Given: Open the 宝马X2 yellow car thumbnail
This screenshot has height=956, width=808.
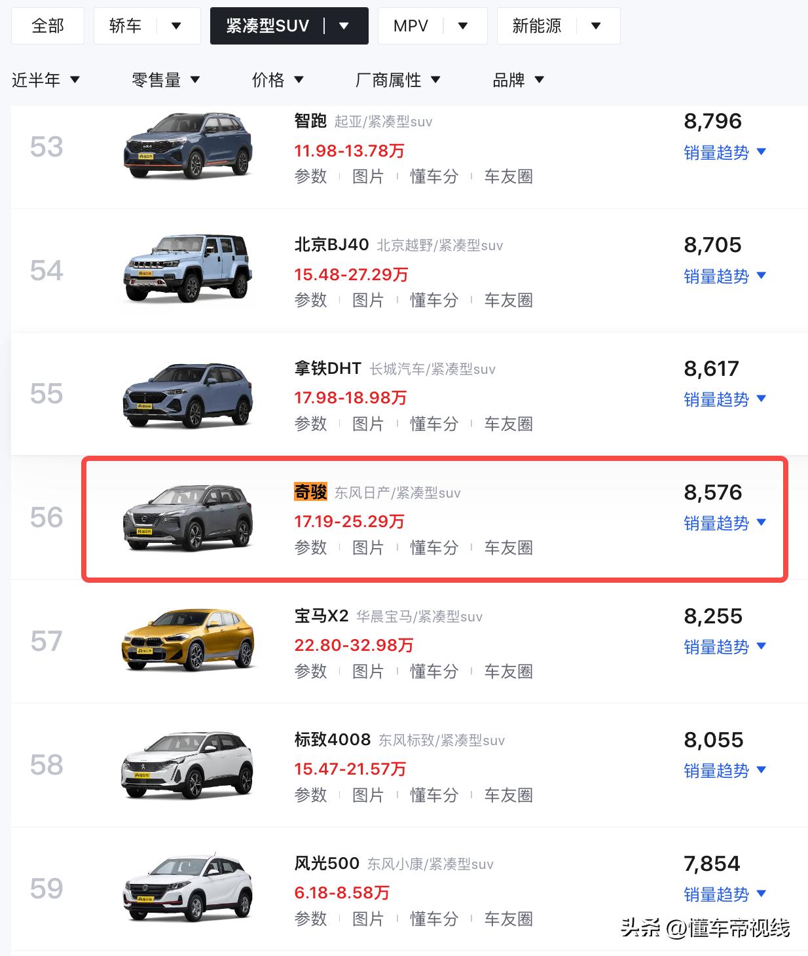Looking at the screenshot, I should (x=188, y=640).
